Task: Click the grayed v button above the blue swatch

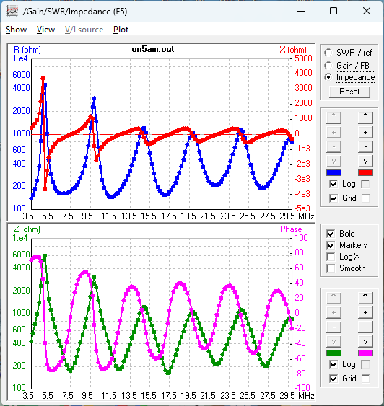Action: 333,161
